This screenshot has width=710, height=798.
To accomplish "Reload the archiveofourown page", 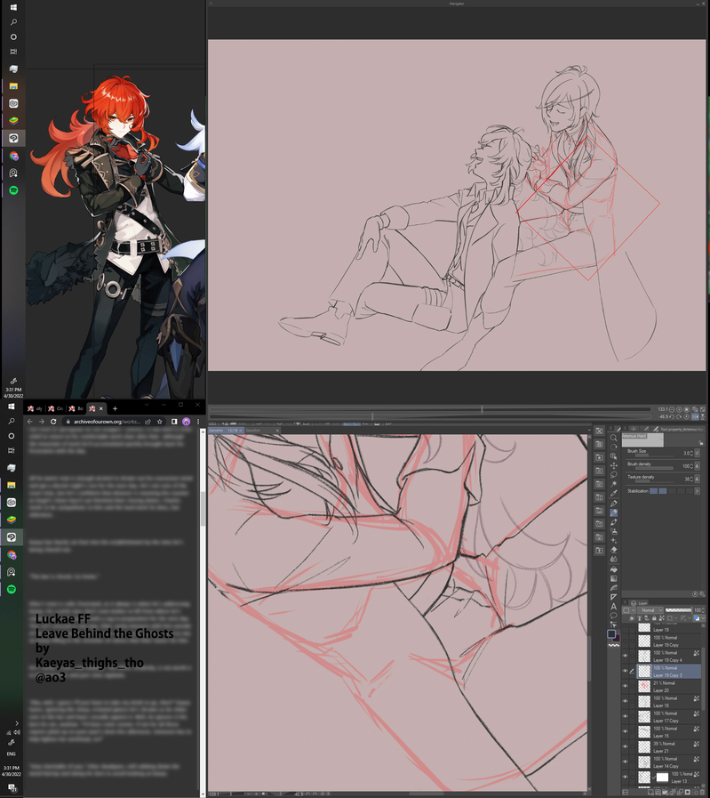I will [53, 422].
